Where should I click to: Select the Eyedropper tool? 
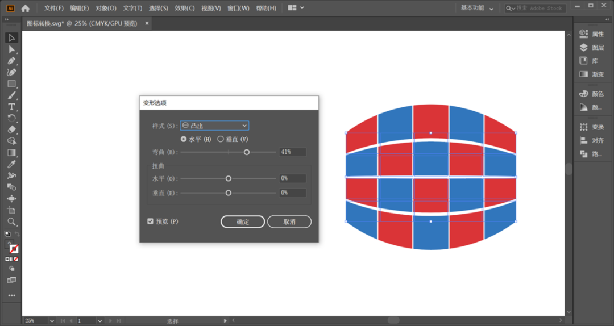[x=11, y=164]
